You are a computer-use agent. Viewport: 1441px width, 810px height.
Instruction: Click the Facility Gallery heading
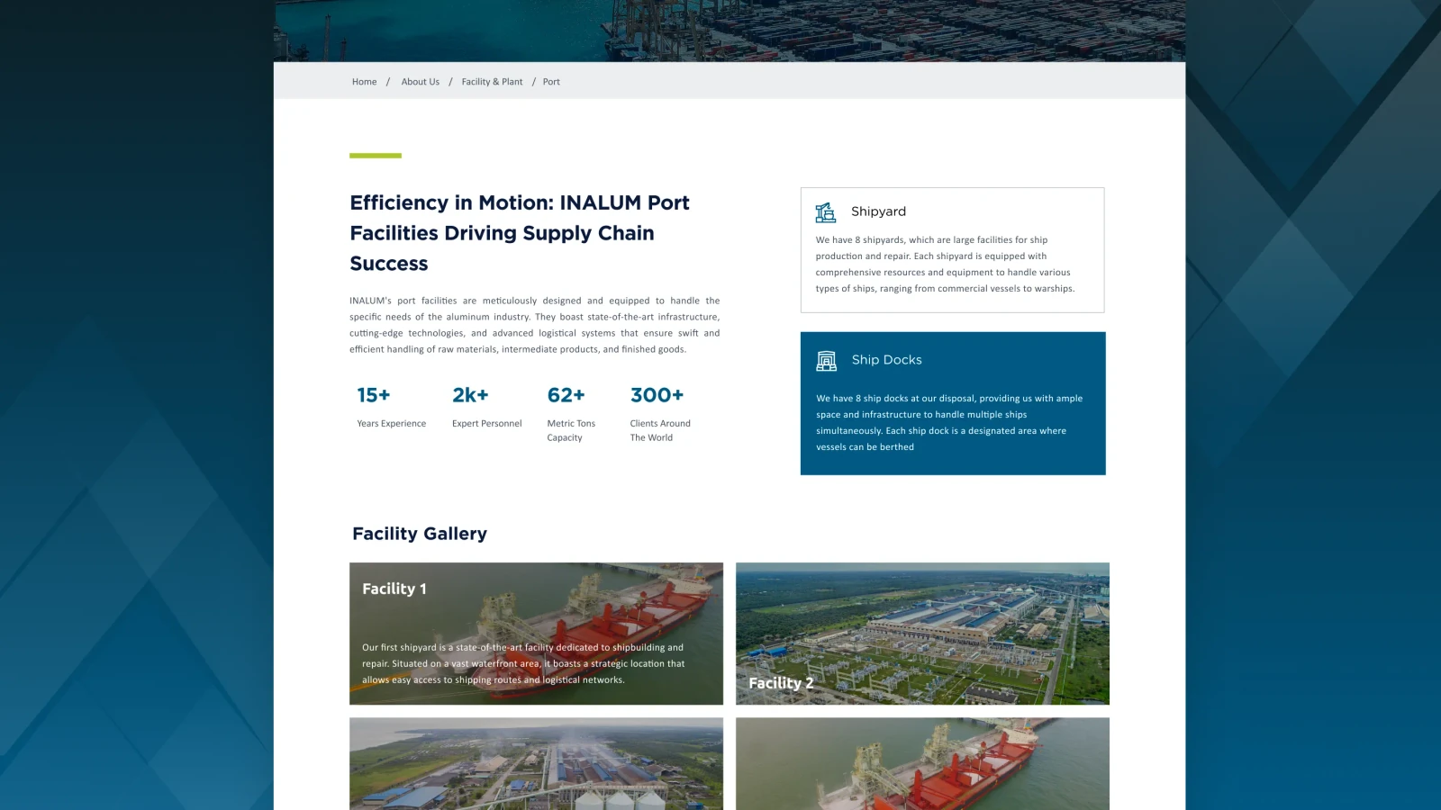tap(420, 534)
